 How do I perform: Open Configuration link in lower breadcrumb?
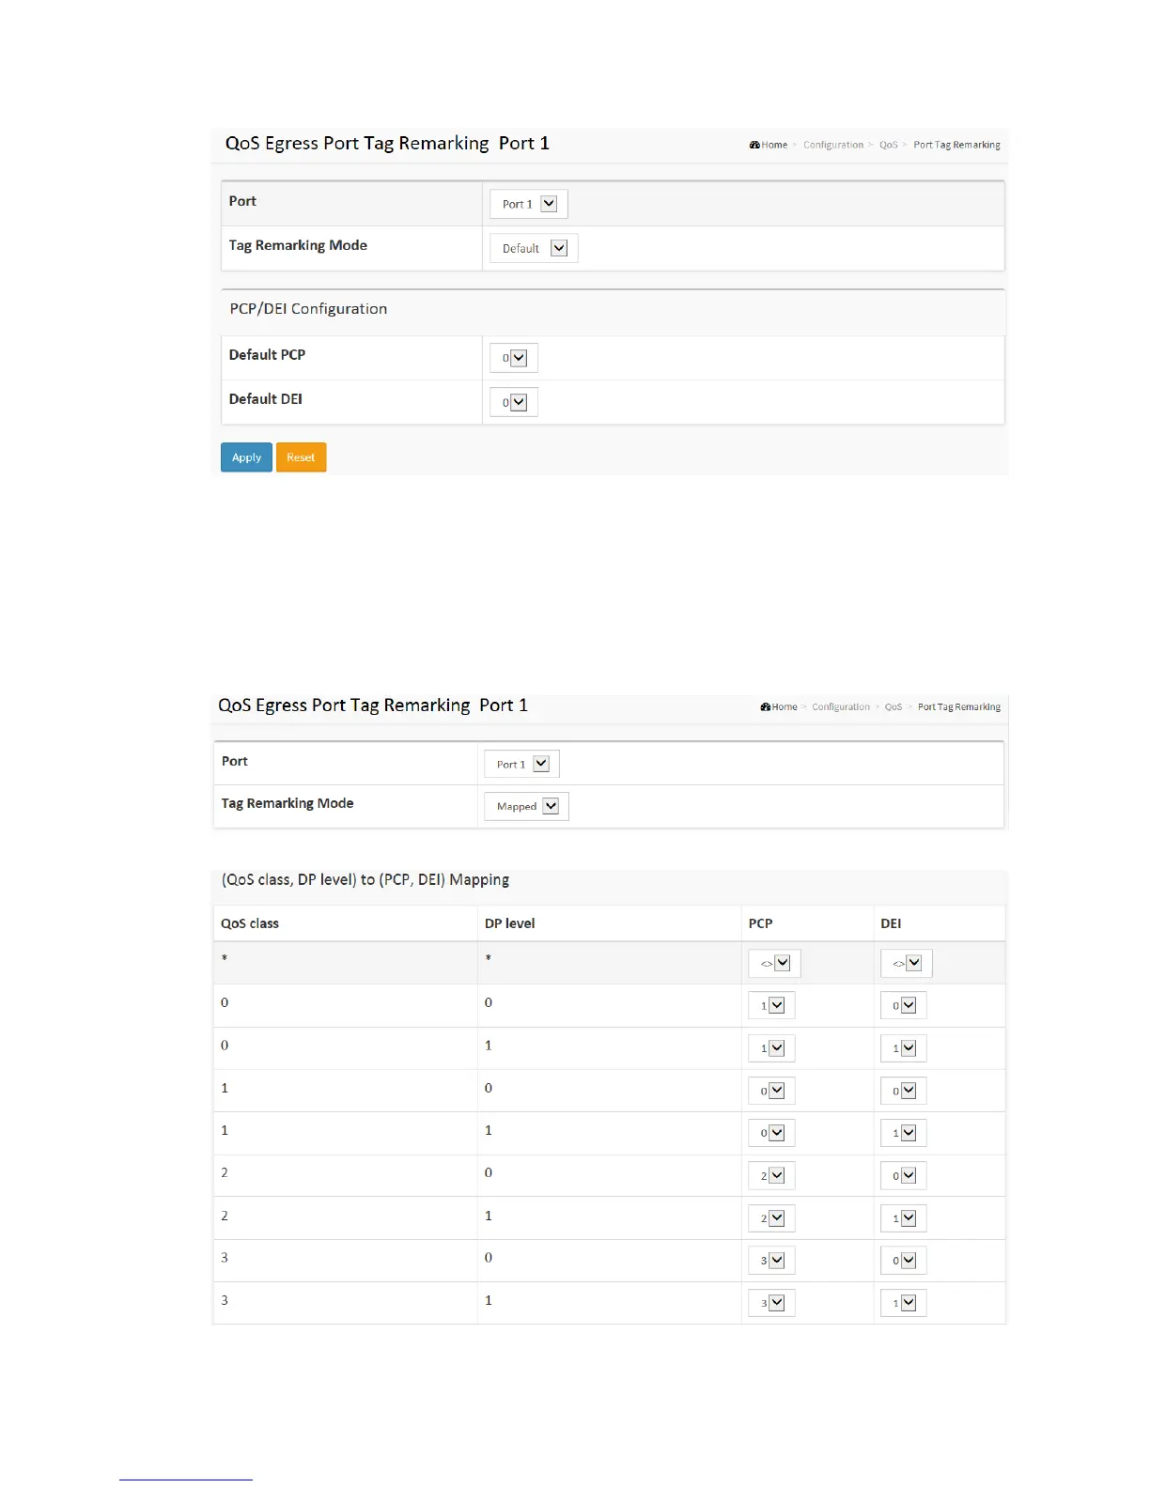[840, 706]
